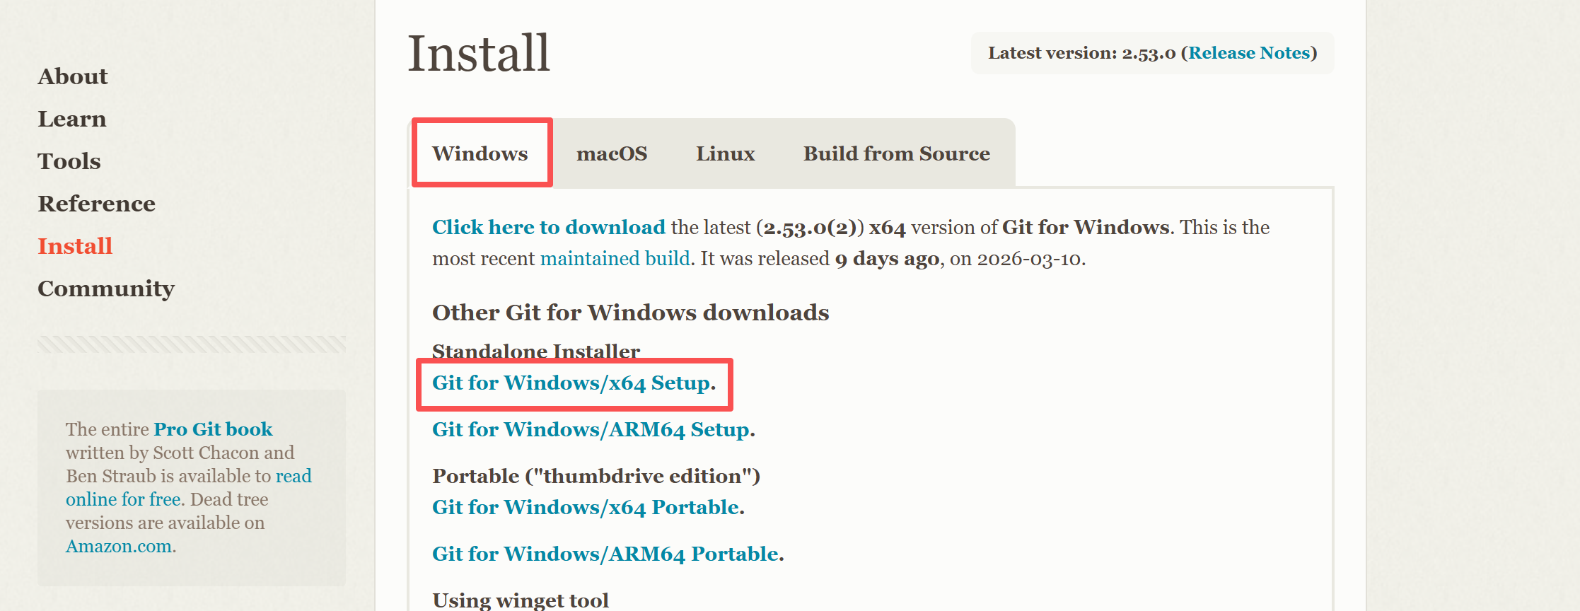1580x611 pixels.
Task: Click the 'Using winget tool' heading
Action: point(521,600)
